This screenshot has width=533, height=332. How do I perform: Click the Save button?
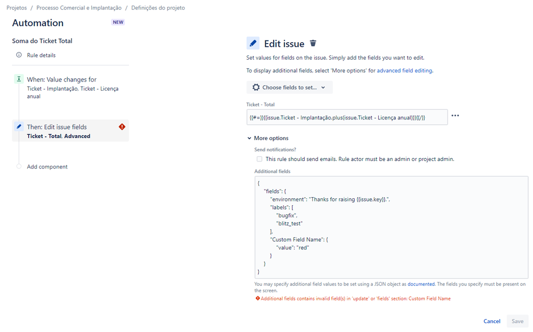coord(518,321)
